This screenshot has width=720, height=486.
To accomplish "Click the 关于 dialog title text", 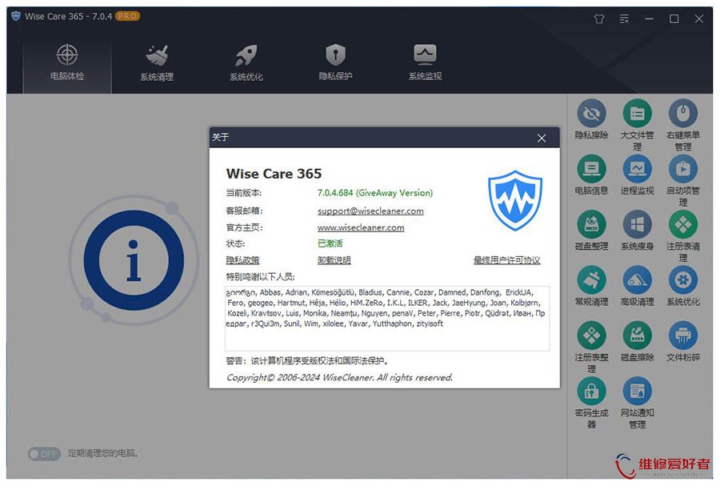I will (221, 138).
